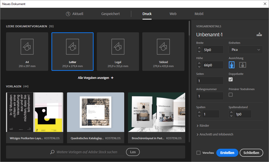Click the Schließen button

(x=251, y=153)
